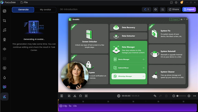The image size is (198, 112).
Task: Open the adjustment sliders settings button
Action: [163, 10]
